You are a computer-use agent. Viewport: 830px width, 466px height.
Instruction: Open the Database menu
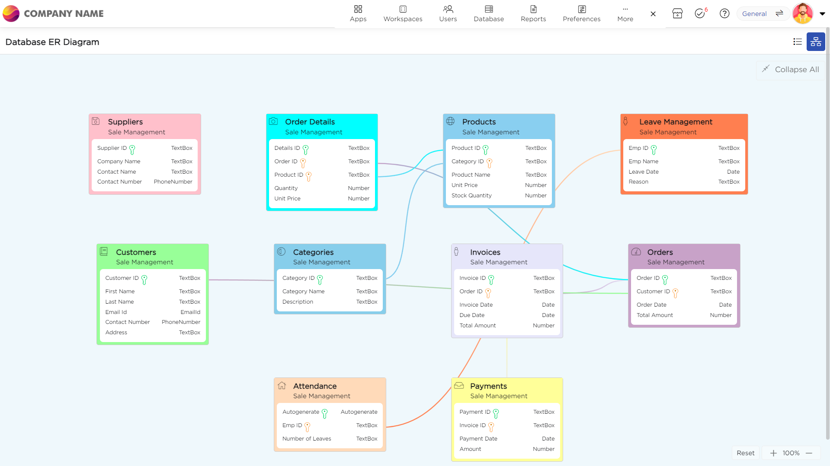(489, 13)
